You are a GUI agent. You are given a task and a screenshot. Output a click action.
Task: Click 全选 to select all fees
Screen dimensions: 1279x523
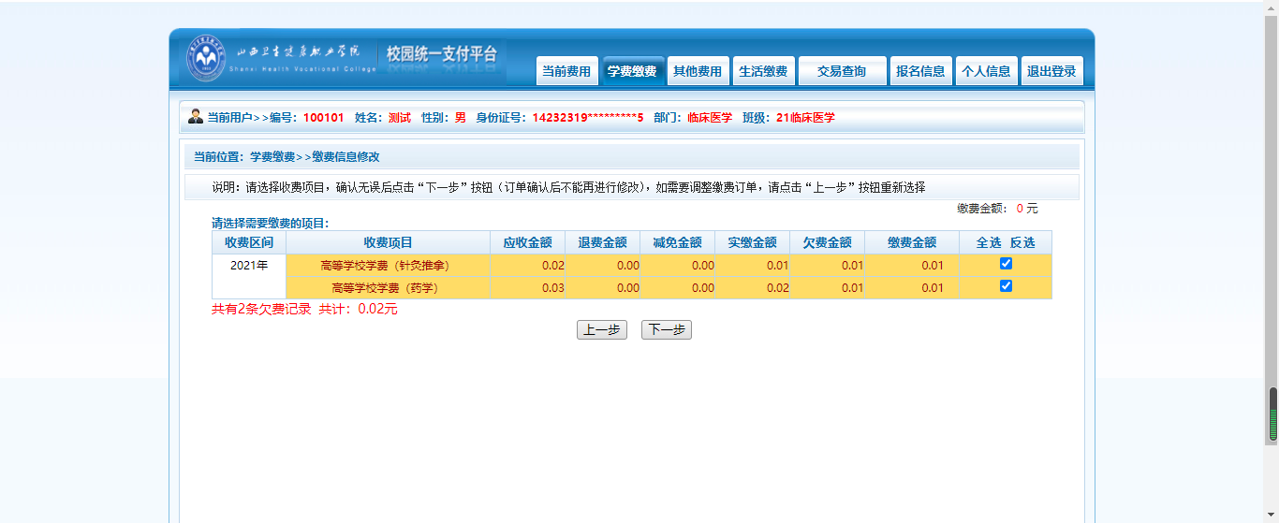[x=989, y=242]
